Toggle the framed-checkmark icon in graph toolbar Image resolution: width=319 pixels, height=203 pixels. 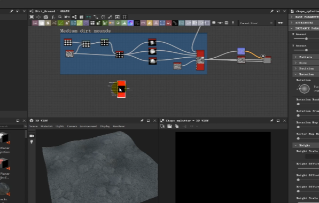click(x=117, y=17)
